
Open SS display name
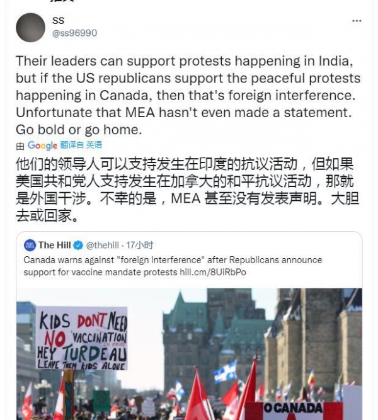point(58,21)
